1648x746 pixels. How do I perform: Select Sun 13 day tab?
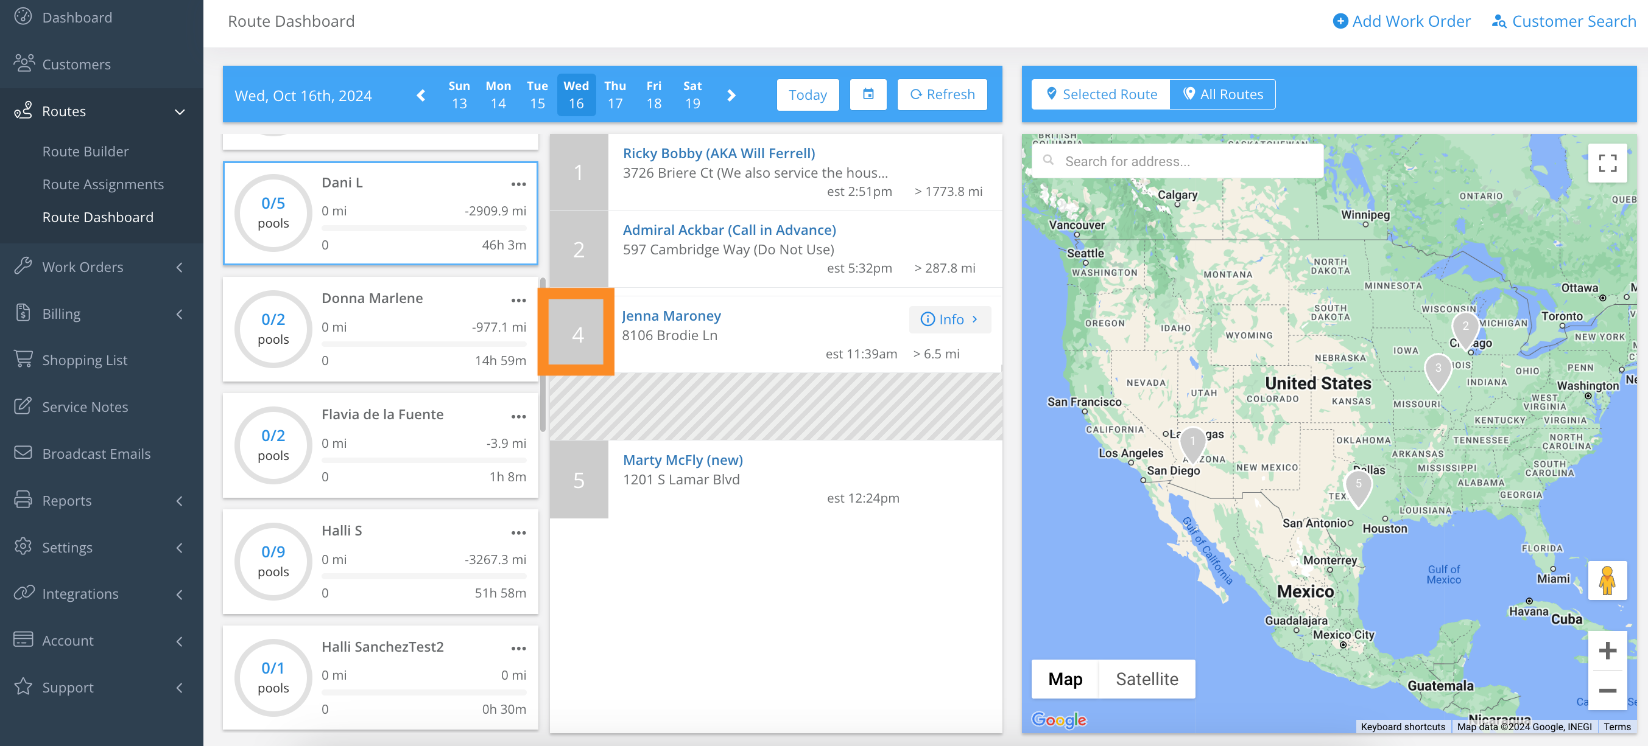(x=459, y=94)
